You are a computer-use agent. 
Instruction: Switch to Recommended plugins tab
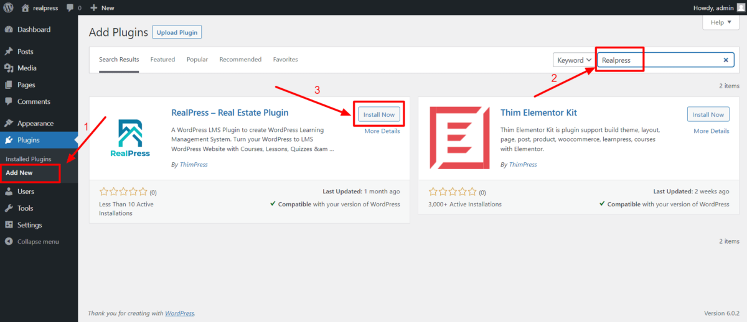(240, 60)
